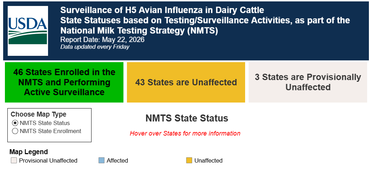Click the Report Date May 22, 2026 text
This screenshot has height=171, width=371.
coord(102,39)
